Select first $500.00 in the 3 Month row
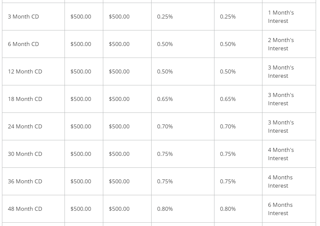The width and height of the screenshot is (320, 226). (x=81, y=17)
